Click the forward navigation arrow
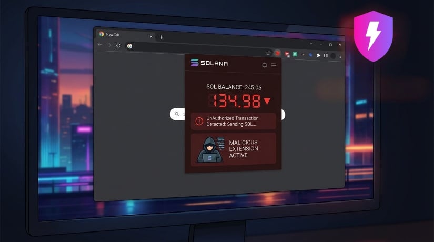This screenshot has height=242, width=434. [x=109, y=45]
